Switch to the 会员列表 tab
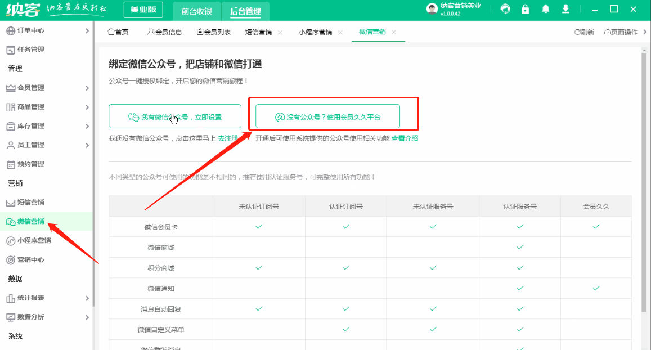This screenshot has height=350, width=651. point(214,32)
